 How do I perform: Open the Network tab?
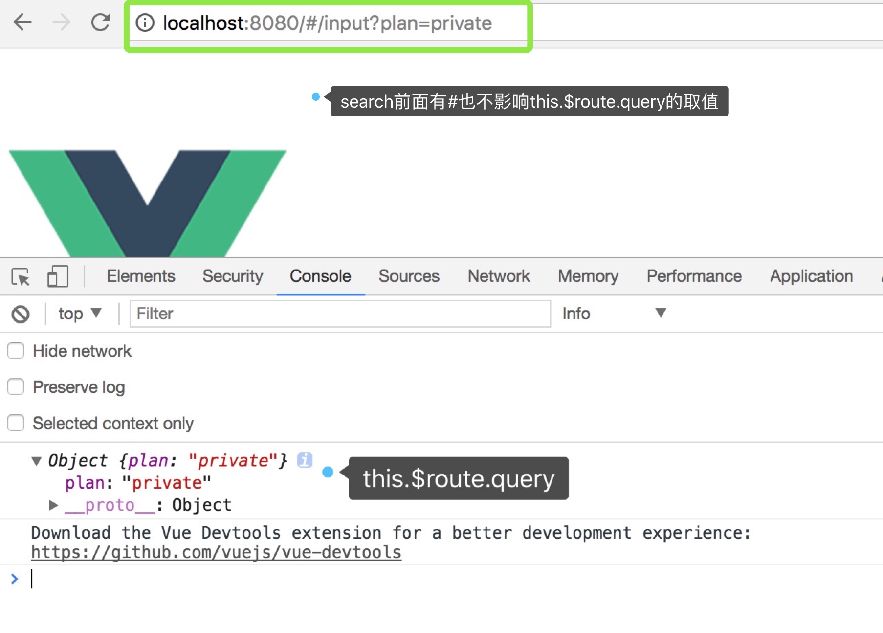pyautogui.click(x=498, y=276)
